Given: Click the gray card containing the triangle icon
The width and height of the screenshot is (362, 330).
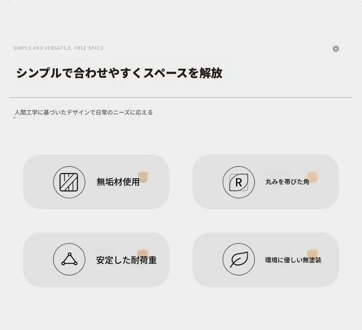Looking at the screenshot, I should pyautogui.click(x=96, y=260).
